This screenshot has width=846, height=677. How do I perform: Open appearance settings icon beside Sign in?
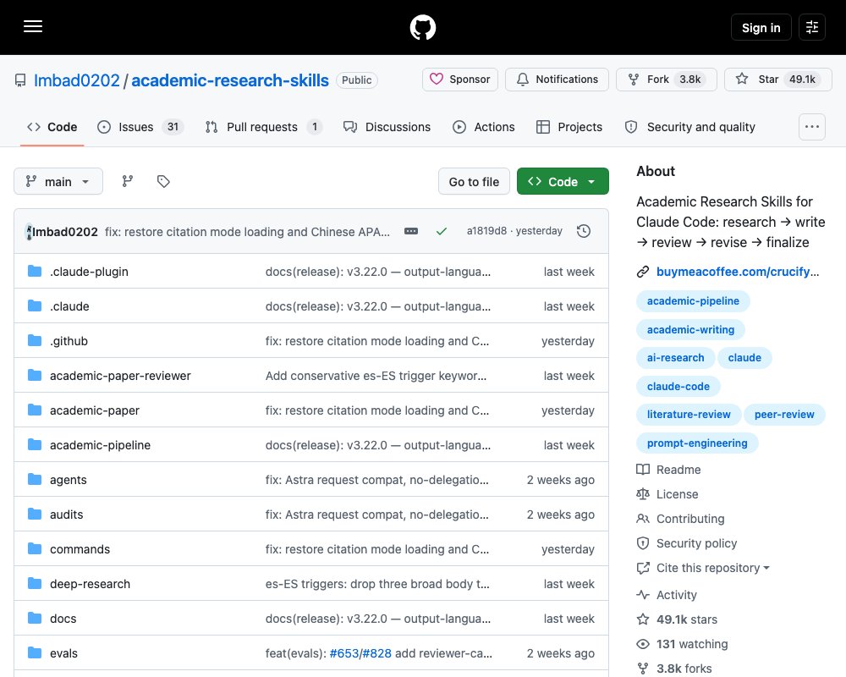tap(812, 27)
